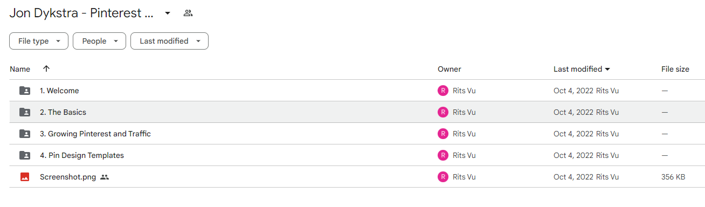Click the shared people icon next to folder title
705x207 pixels.
coord(188,13)
